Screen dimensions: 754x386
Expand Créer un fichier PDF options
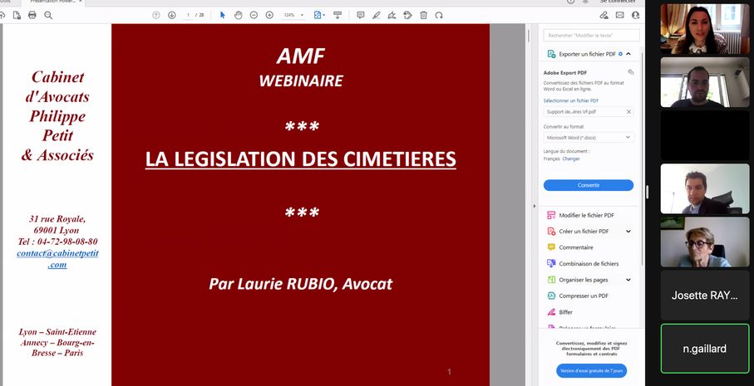tap(628, 232)
